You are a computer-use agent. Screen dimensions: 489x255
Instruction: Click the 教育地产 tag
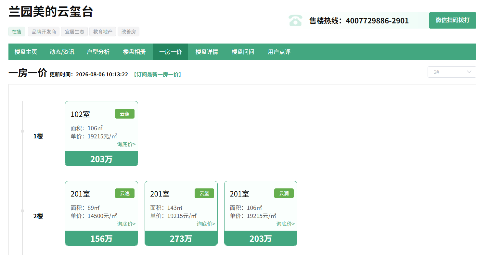(103, 32)
